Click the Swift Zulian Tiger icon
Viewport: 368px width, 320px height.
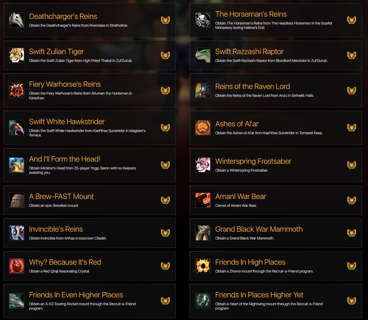(17, 55)
